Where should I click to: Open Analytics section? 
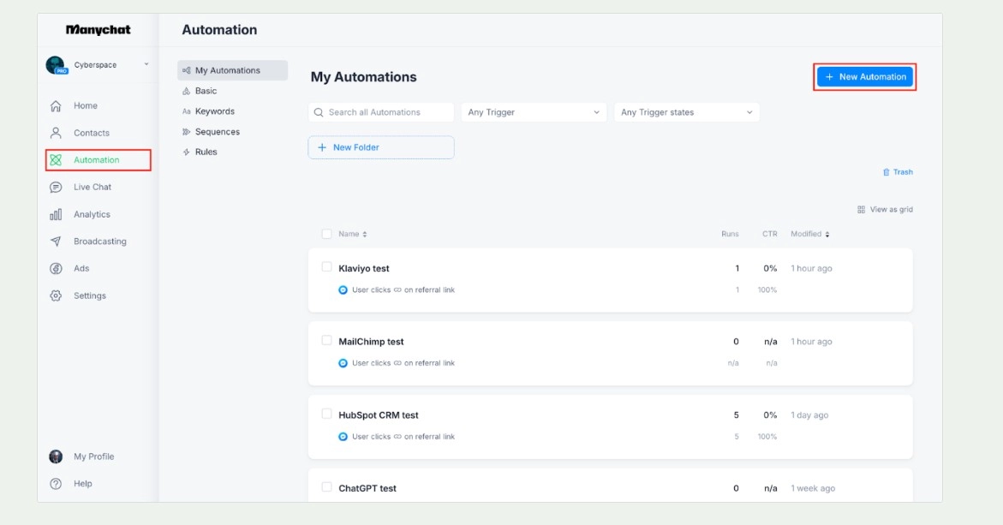click(x=92, y=214)
